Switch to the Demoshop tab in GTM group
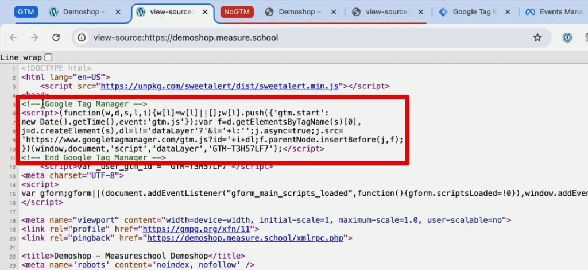The width and height of the screenshot is (588, 270). point(85,12)
